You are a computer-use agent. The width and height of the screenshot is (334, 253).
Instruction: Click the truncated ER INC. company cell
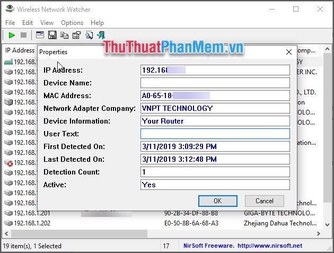point(307,72)
